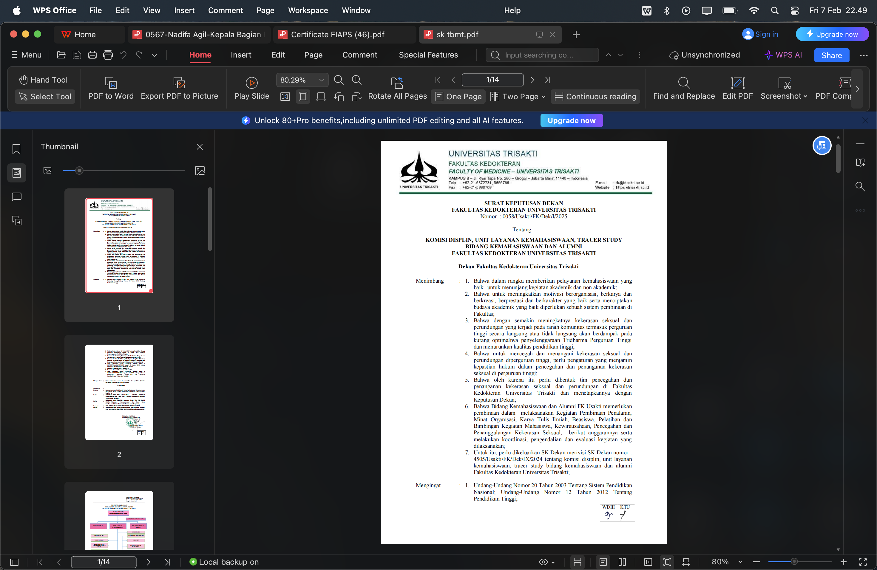Viewport: 877px width, 570px height.
Task: Open zoom percentage 80.29% dropdown
Action: point(321,80)
